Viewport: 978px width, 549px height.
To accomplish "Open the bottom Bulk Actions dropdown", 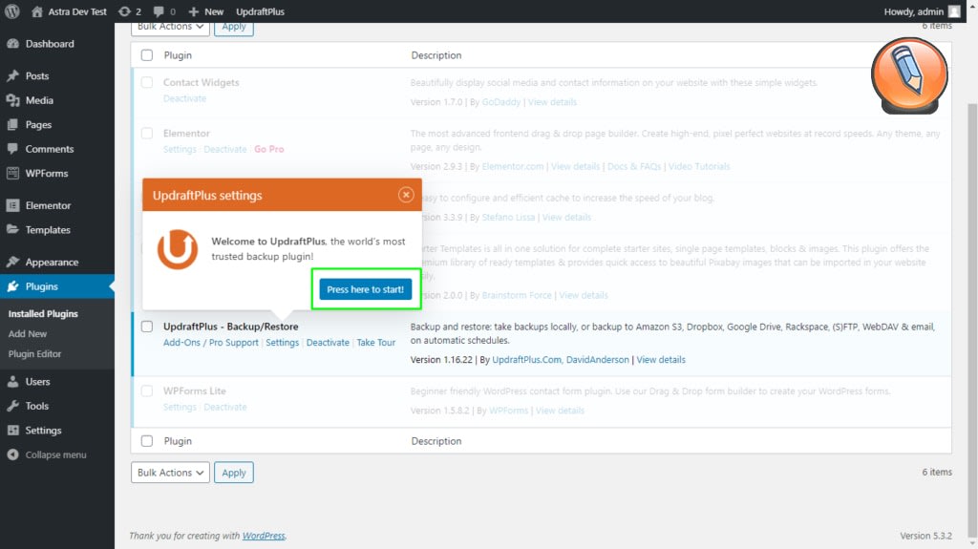I will point(170,473).
